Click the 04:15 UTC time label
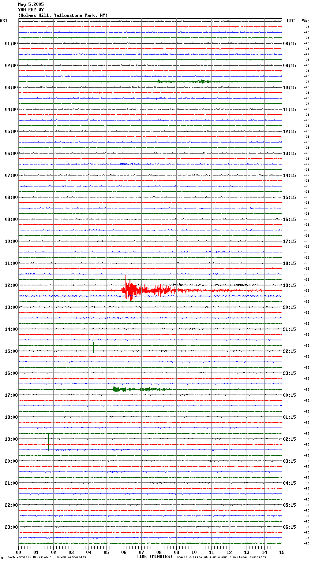 [289, 483]
